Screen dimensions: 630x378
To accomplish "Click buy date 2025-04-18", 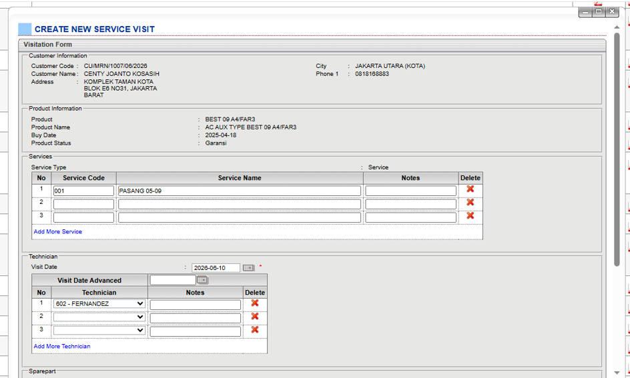I will pyautogui.click(x=221, y=135).
